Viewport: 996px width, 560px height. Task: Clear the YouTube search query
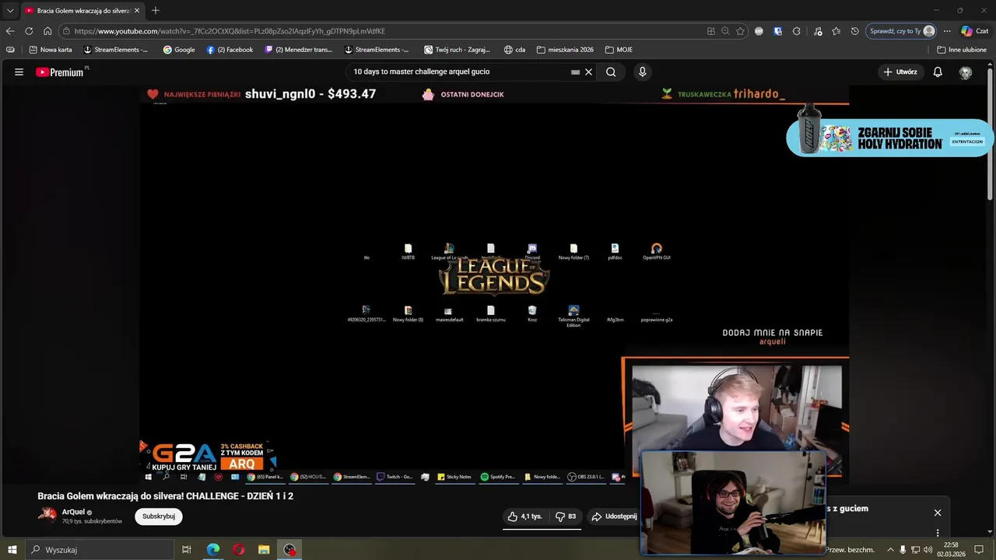589,72
